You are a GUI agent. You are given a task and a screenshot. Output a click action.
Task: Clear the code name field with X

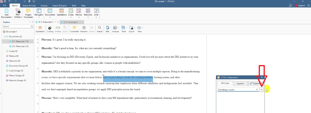(x=257, y=90)
